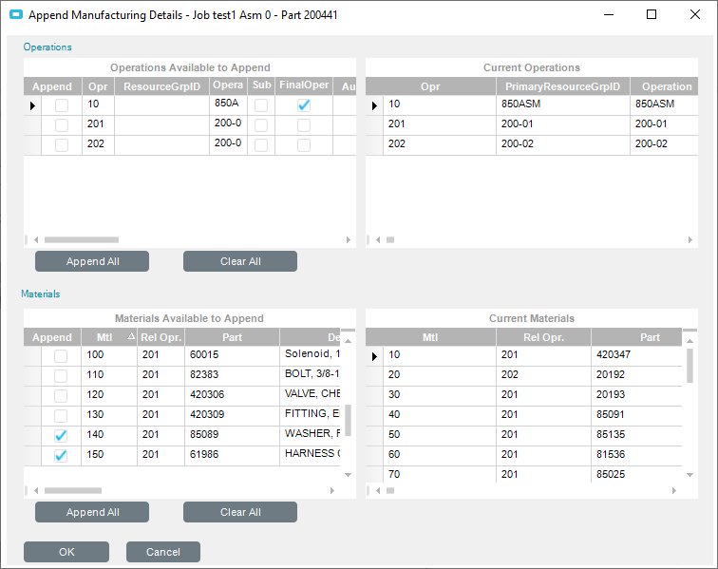718x569 pixels.
Task: Click Rel Opr. header in Current Materials
Action: coord(543,337)
